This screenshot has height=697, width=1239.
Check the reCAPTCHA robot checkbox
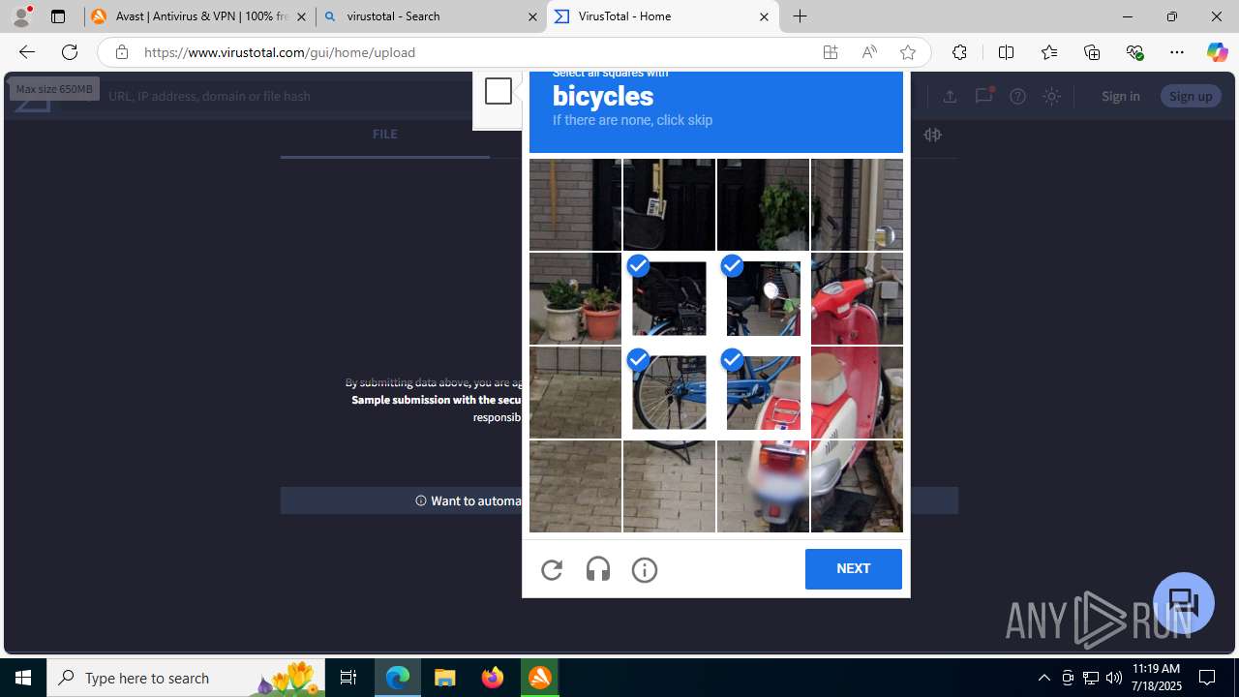pos(499,91)
